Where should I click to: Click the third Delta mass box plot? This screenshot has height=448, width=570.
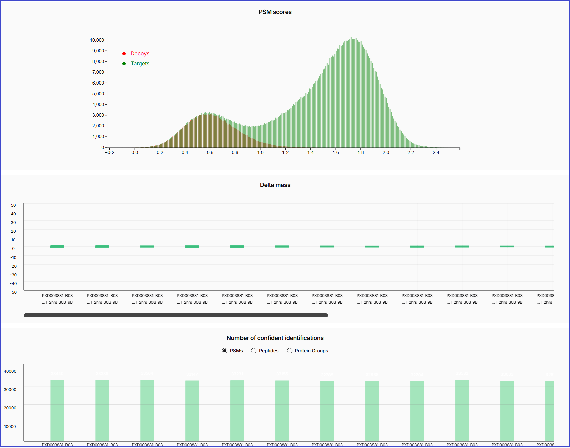pyautogui.click(x=147, y=247)
